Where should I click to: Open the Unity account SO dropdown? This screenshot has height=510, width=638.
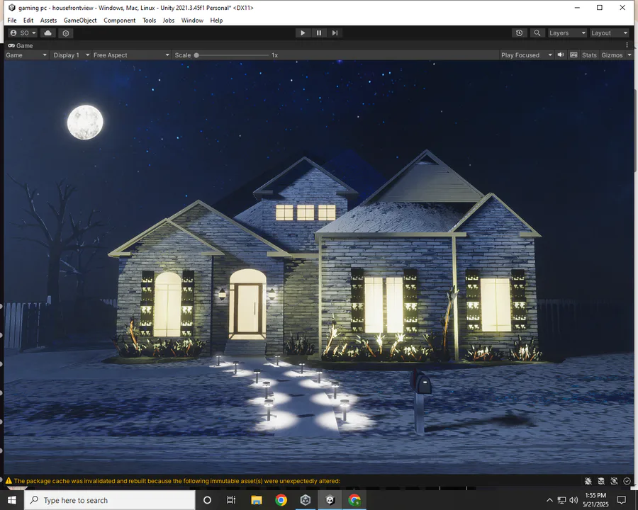click(x=23, y=33)
